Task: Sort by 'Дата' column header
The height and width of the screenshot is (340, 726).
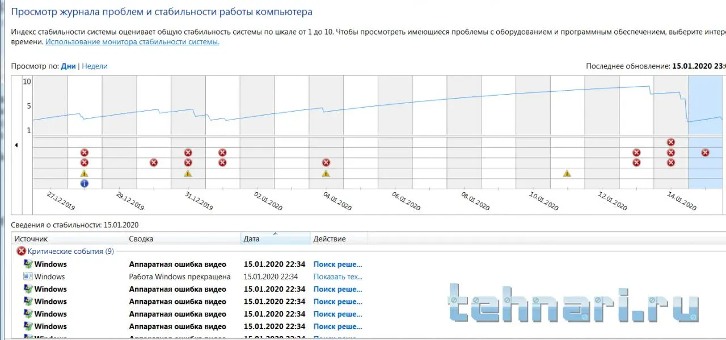Action: [276, 239]
